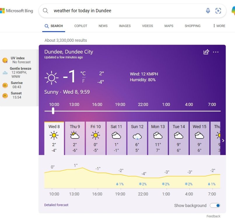Select the Fri 10 forecast card
235x219 pixels.
96,138
